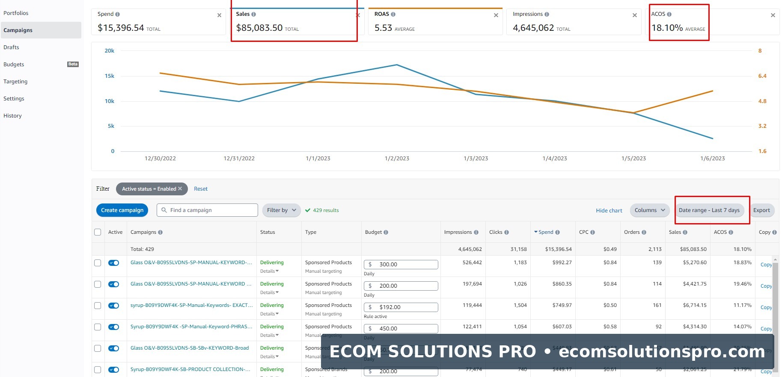Viewport: 782px width, 377px height.
Task: Open the Date range - Last 7 days selector
Action: click(709, 210)
